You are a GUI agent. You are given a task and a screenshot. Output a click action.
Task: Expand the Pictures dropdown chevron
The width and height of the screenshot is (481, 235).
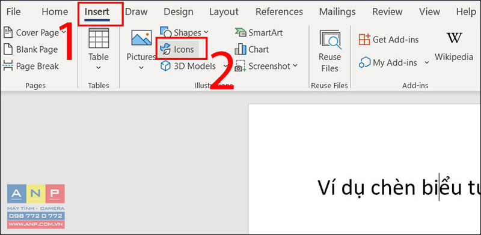coord(141,68)
